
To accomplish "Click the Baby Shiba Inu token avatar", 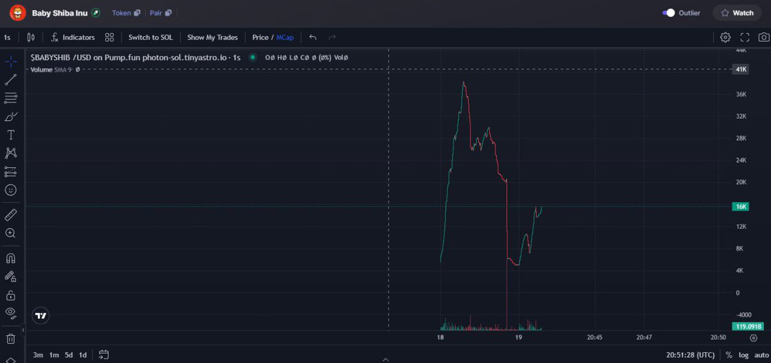I will pos(17,13).
